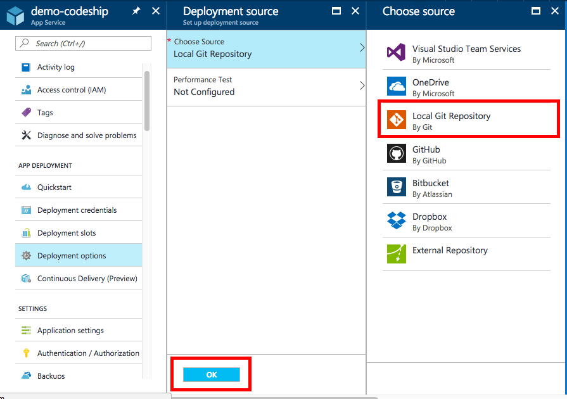This screenshot has width=567, height=399.
Task: Click the Backups cloud icon
Action: click(26, 376)
